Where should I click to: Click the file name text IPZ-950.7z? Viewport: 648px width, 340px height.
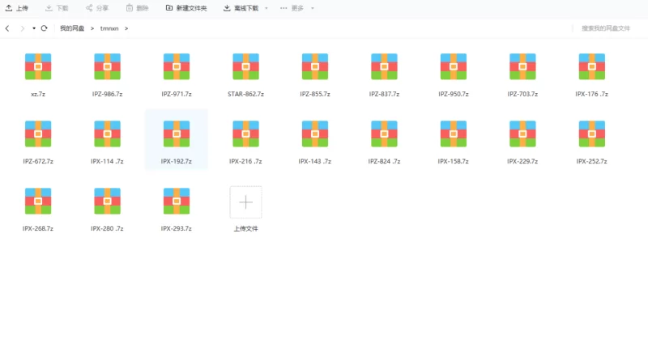(x=454, y=94)
